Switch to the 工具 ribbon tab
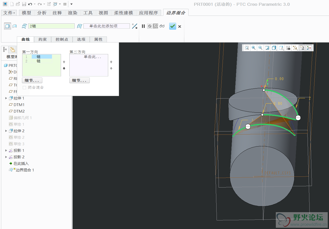 88,13
